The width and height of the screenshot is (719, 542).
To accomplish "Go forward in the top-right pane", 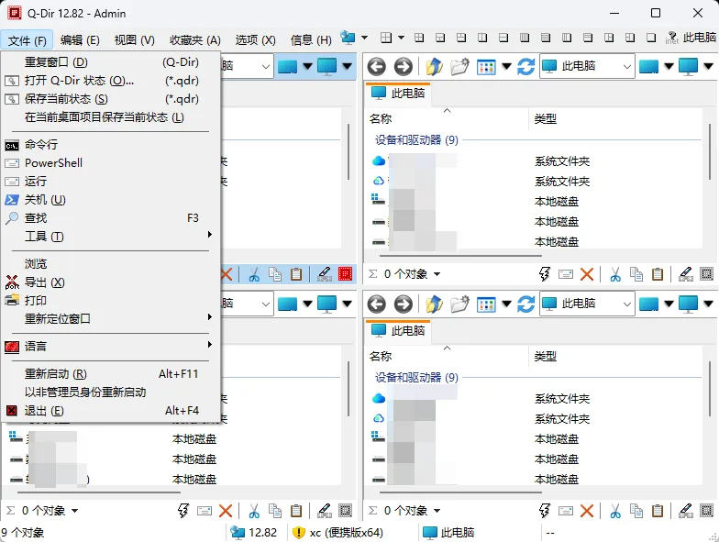I will (x=404, y=67).
